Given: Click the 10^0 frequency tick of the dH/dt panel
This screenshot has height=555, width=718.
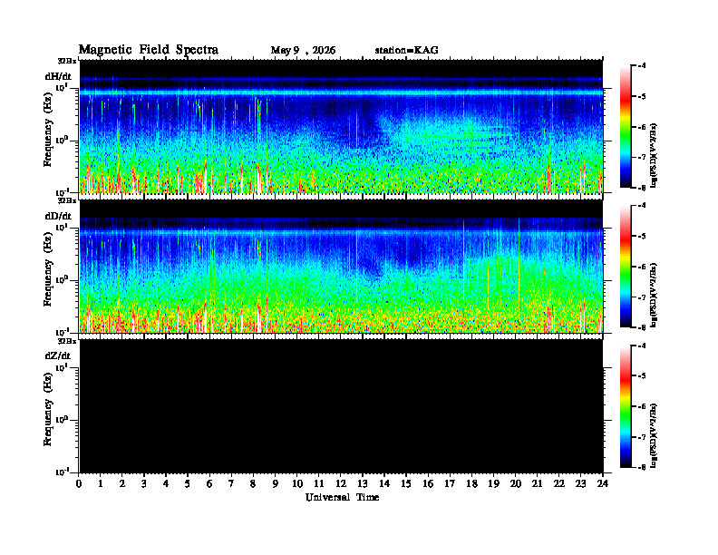Looking at the screenshot, I should (62, 140).
